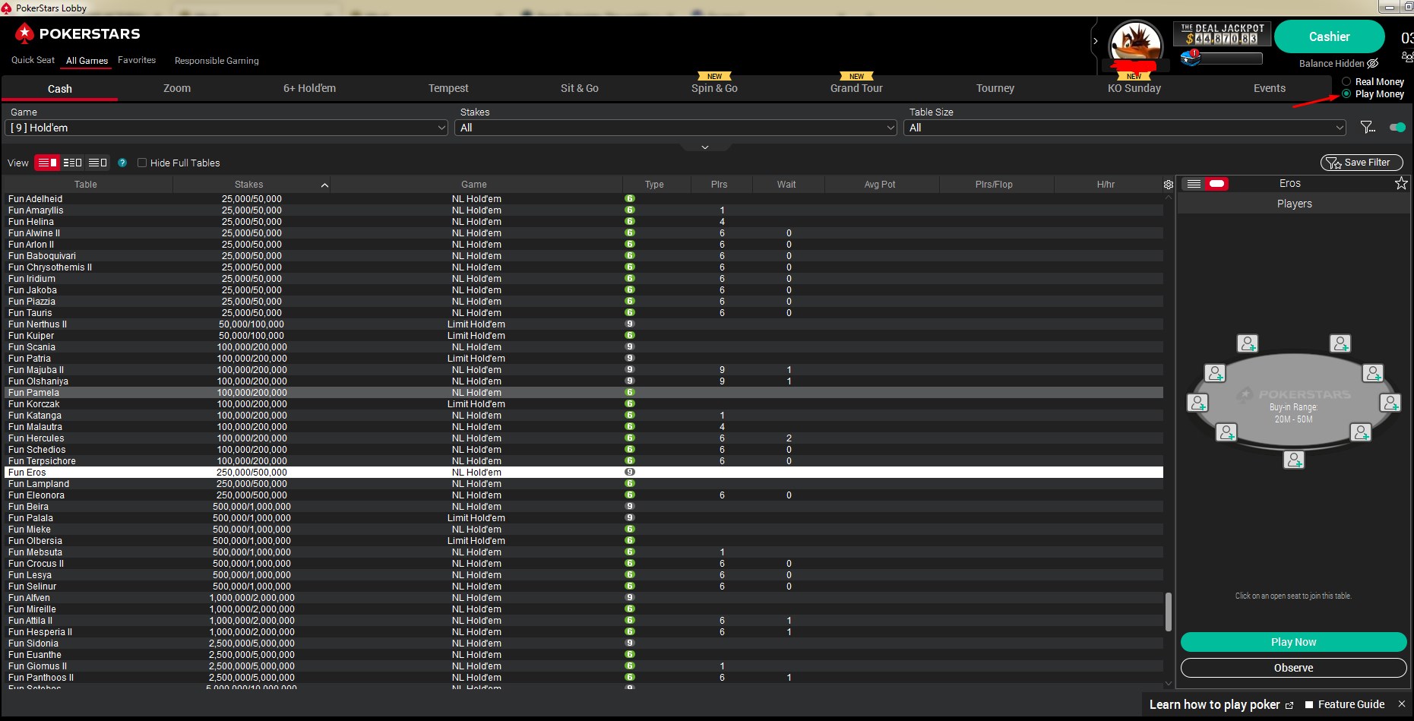Click the 6-max badge on Fun Pamela row
1414x721 pixels.
point(630,393)
